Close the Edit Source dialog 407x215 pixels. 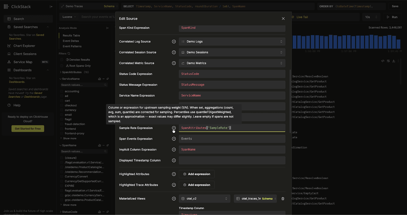[283, 18]
